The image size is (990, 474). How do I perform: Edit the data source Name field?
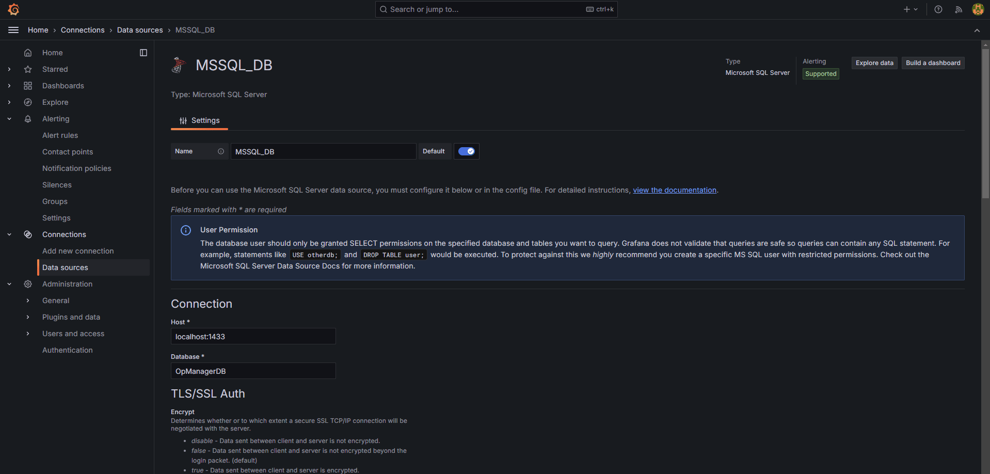323,151
